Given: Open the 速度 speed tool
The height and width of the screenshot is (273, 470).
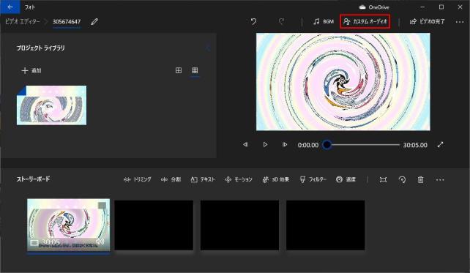Looking at the screenshot, I should pyautogui.click(x=346, y=179).
